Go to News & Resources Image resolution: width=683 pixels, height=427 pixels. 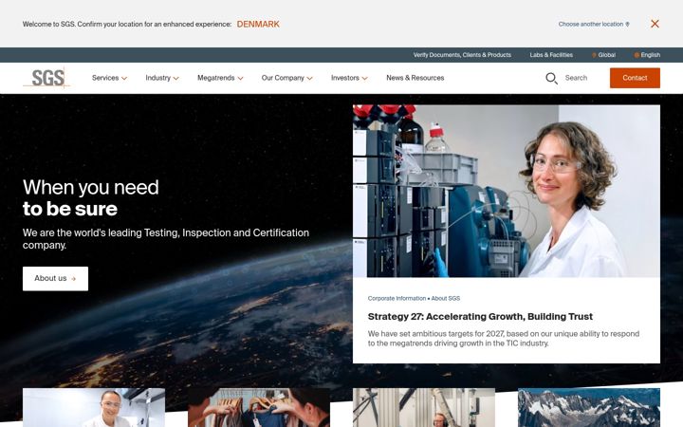point(415,78)
